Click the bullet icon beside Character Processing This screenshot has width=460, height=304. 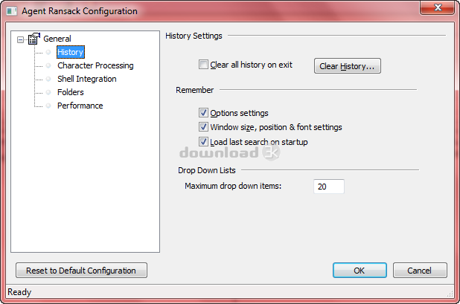[48, 65]
